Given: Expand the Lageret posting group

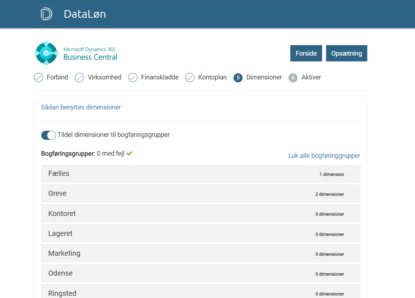Looking at the screenshot, I should (201, 233).
